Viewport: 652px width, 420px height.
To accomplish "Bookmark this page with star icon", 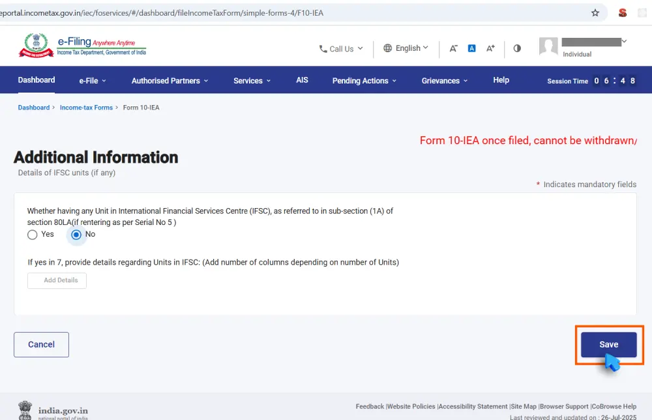I will click(x=595, y=12).
